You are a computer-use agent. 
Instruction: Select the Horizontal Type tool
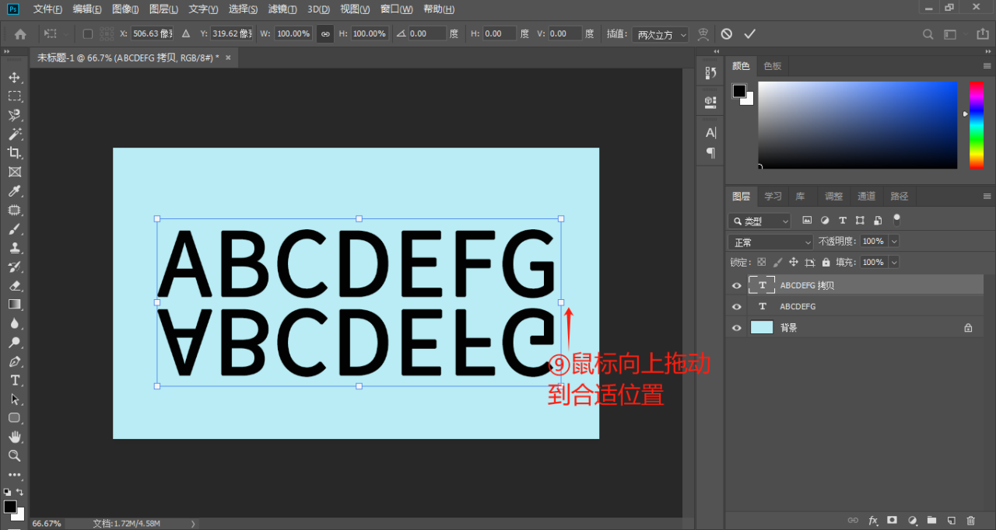(14, 380)
